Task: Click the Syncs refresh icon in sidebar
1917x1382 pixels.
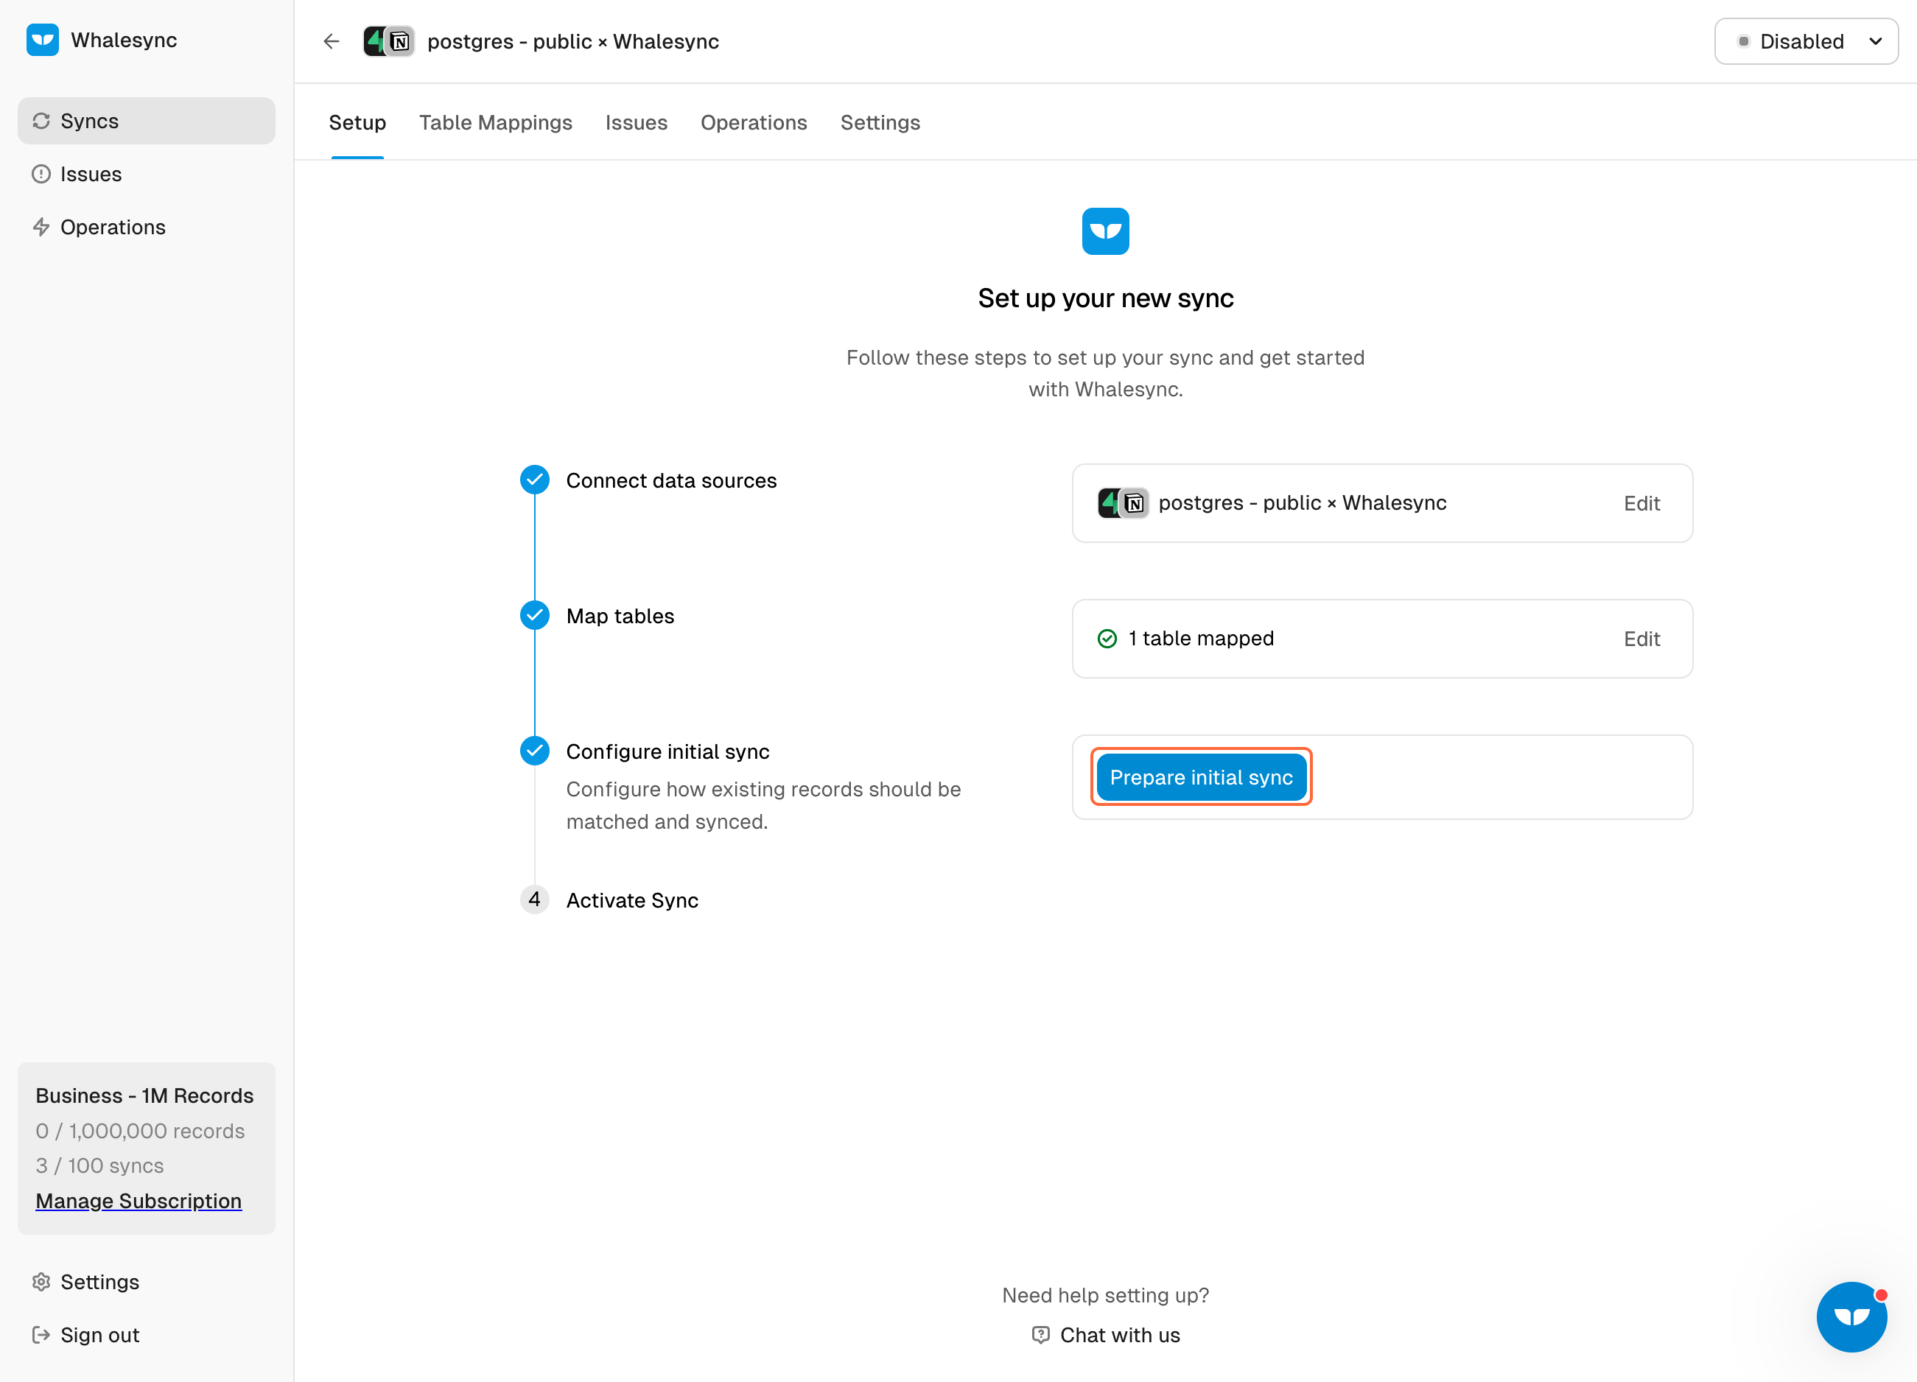Action: [41, 121]
